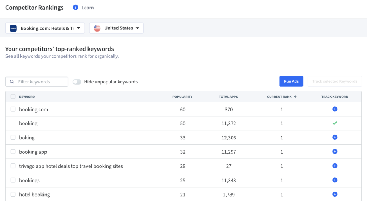Sort by the POPULARITY column header

(182, 97)
